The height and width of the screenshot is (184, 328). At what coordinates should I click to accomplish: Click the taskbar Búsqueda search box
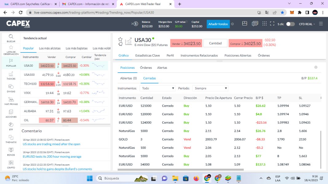coord(122,178)
